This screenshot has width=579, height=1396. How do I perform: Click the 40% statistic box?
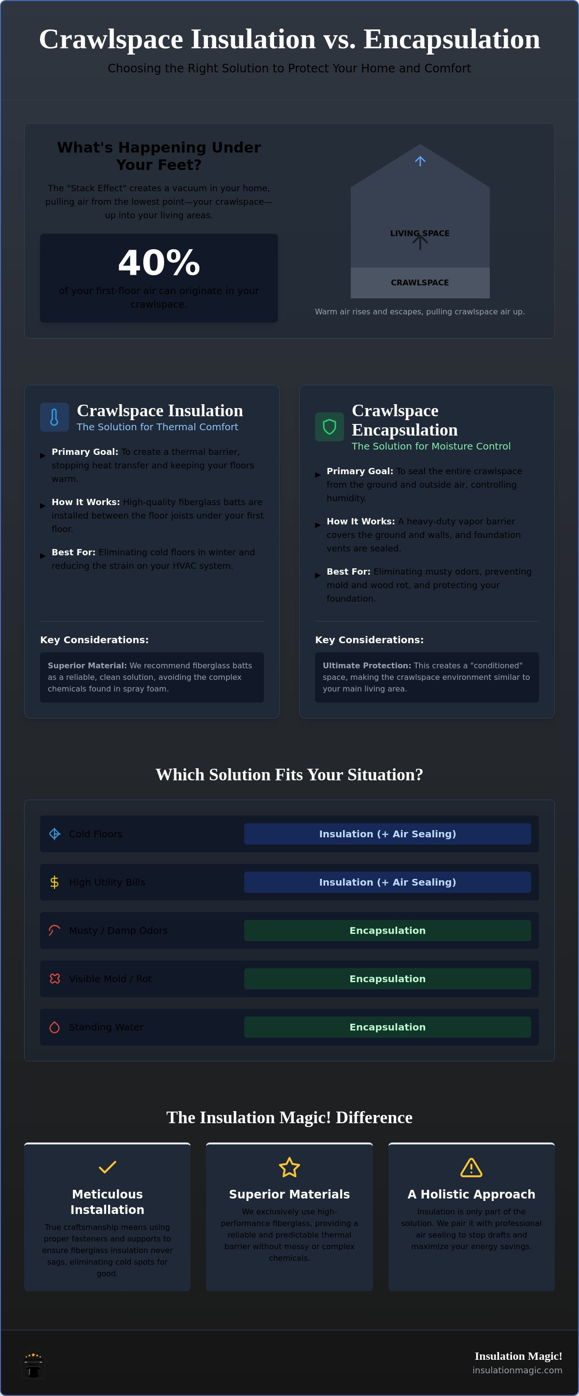[159, 278]
